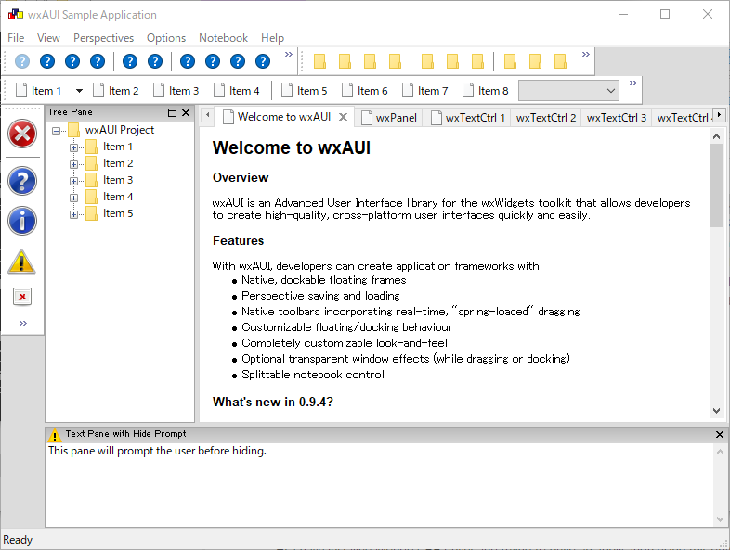This screenshot has height=550, width=730.
Task: Click the small broken-image red x icon in the vertical toolbar
Action: click(22, 297)
